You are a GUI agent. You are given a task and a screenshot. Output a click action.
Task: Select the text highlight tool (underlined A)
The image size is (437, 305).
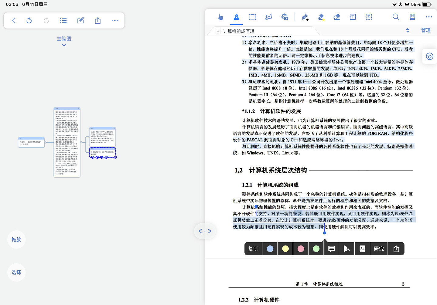click(x=237, y=17)
